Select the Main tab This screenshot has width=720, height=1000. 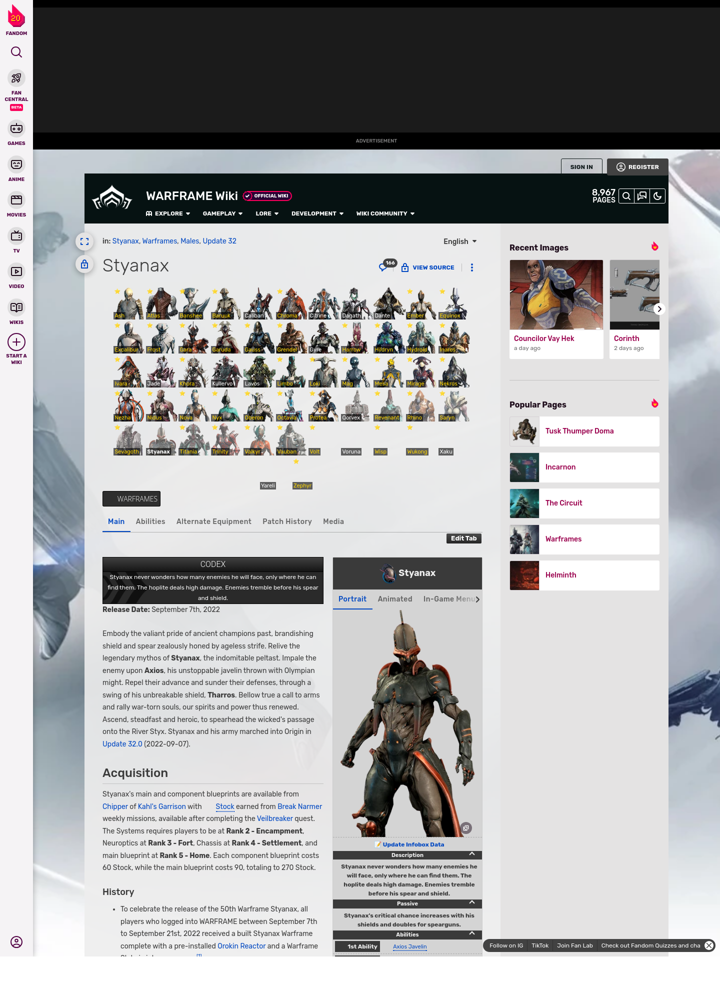(x=116, y=521)
